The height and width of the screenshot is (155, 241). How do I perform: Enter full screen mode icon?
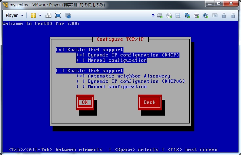[58, 15]
